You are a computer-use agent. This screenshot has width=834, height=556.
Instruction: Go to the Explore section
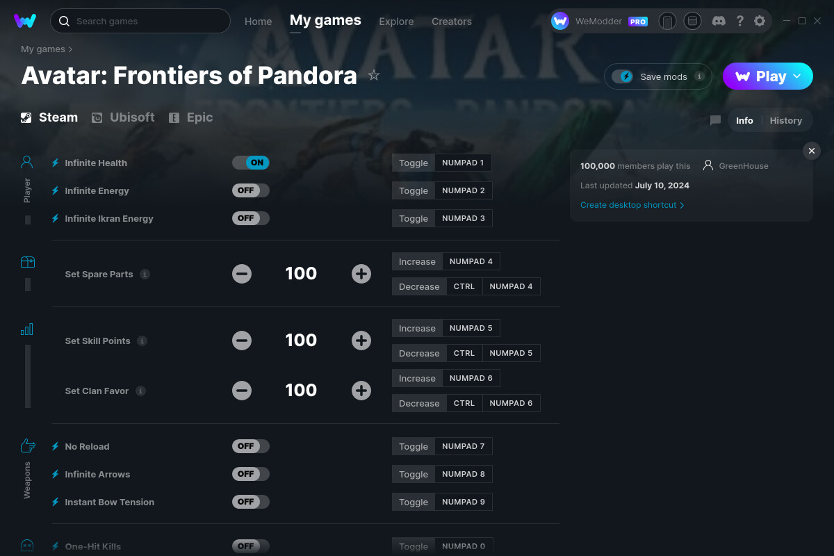click(x=396, y=22)
